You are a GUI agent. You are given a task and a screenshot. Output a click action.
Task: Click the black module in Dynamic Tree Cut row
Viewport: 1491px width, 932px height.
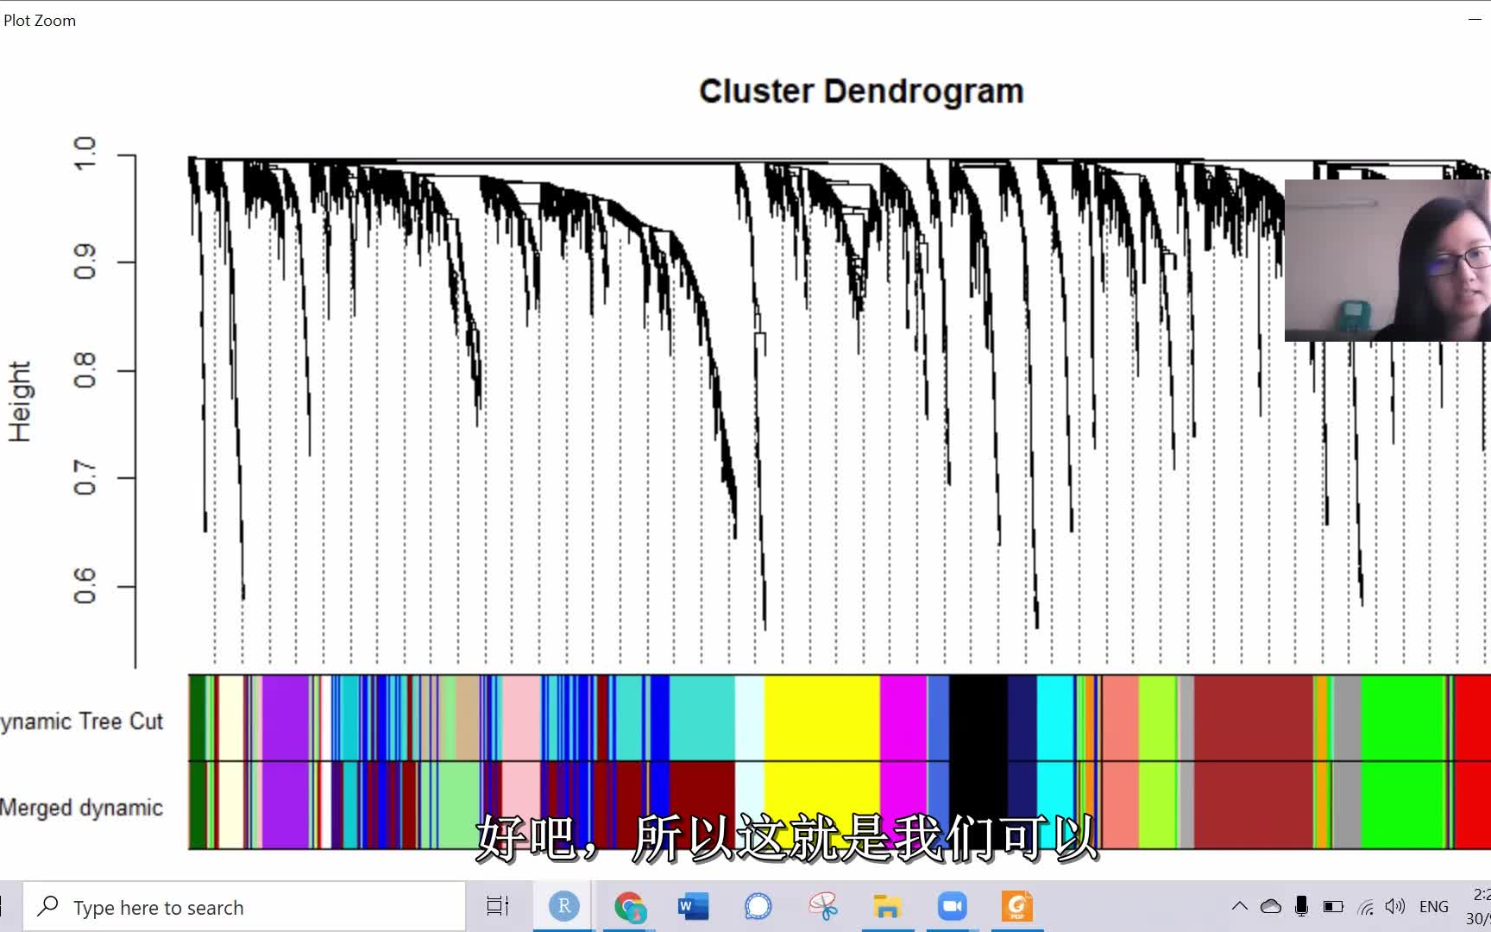(x=978, y=718)
